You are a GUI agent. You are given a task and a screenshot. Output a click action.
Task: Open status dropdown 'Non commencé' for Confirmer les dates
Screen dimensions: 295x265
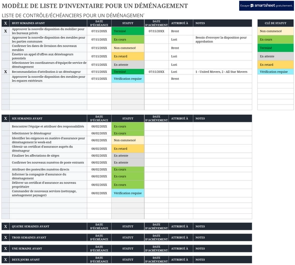click(x=128, y=48)
